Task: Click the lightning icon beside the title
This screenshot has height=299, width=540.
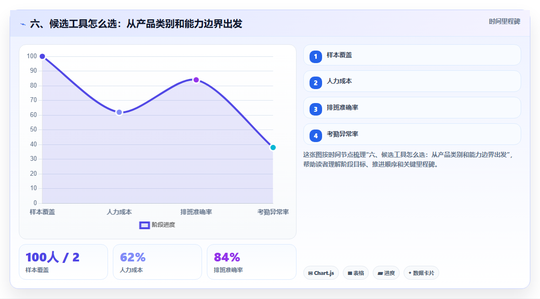Action: point(23,24)
